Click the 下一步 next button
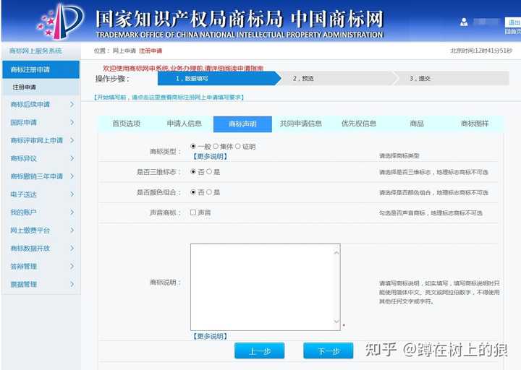This screenshot has height=370, width=521. (329, 350)
